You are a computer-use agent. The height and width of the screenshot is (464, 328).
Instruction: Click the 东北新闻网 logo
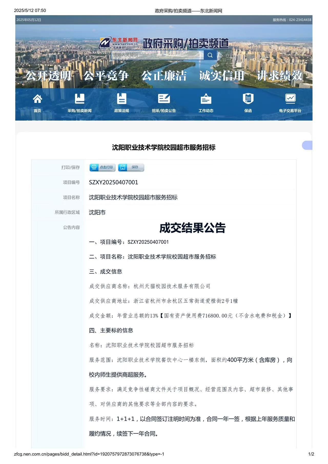pos(118,43)
